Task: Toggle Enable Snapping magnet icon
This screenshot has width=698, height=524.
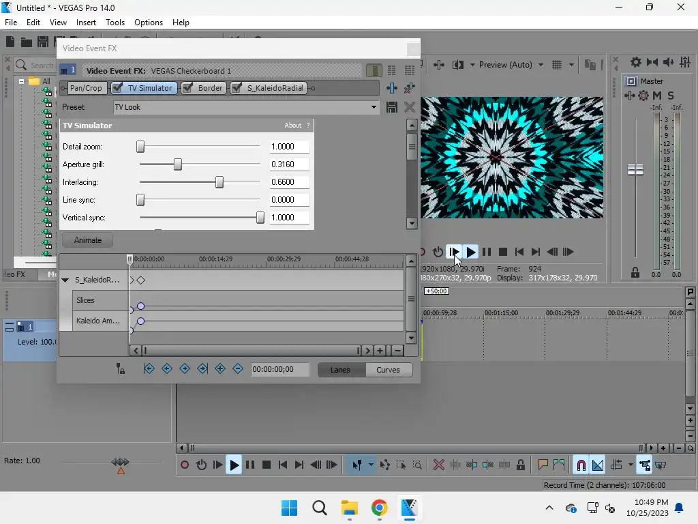Action: point(581,465)
